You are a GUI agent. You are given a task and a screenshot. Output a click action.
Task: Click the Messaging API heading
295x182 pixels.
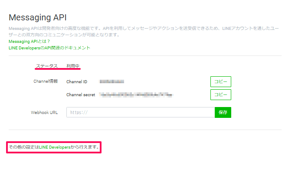[x=38, y=17]
